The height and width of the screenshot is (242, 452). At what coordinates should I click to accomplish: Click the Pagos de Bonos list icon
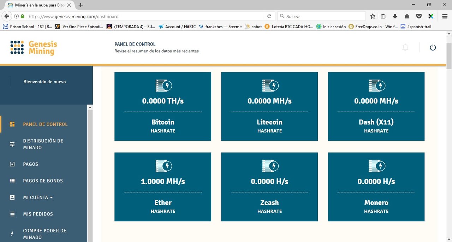12,181
